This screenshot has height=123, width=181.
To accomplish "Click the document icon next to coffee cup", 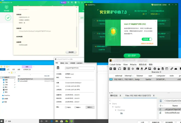I will [x=163, y=69].
